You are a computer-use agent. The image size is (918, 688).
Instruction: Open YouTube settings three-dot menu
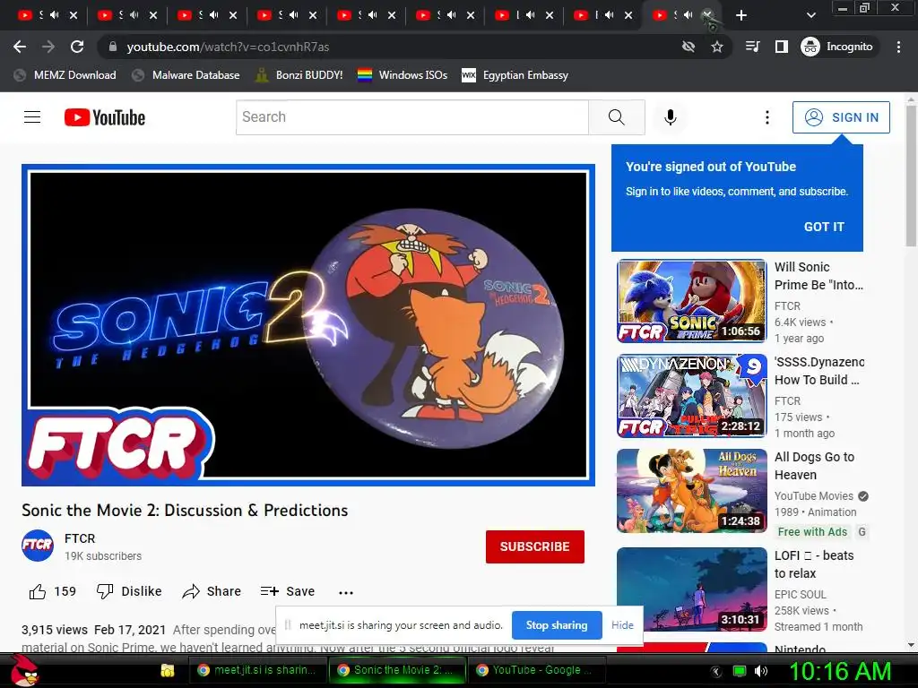tap(767, 117)
